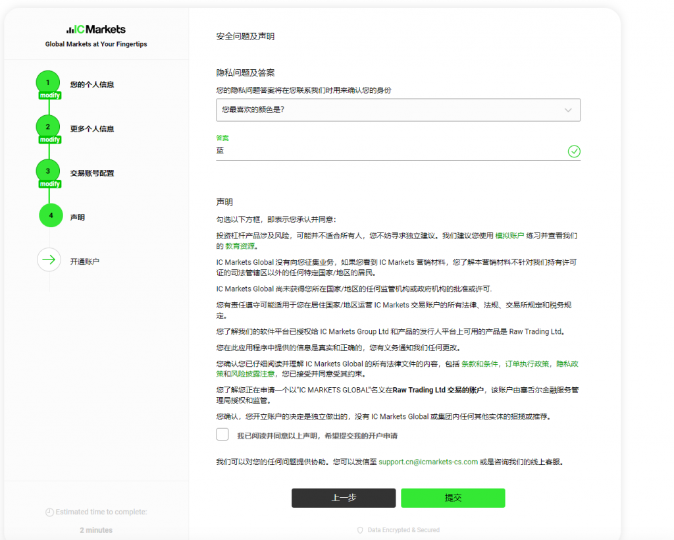The height and width of the screenshot is (540, 674).
Task: Click the Data Encrypted & Secured text
Action: click(x=403, y=530)
